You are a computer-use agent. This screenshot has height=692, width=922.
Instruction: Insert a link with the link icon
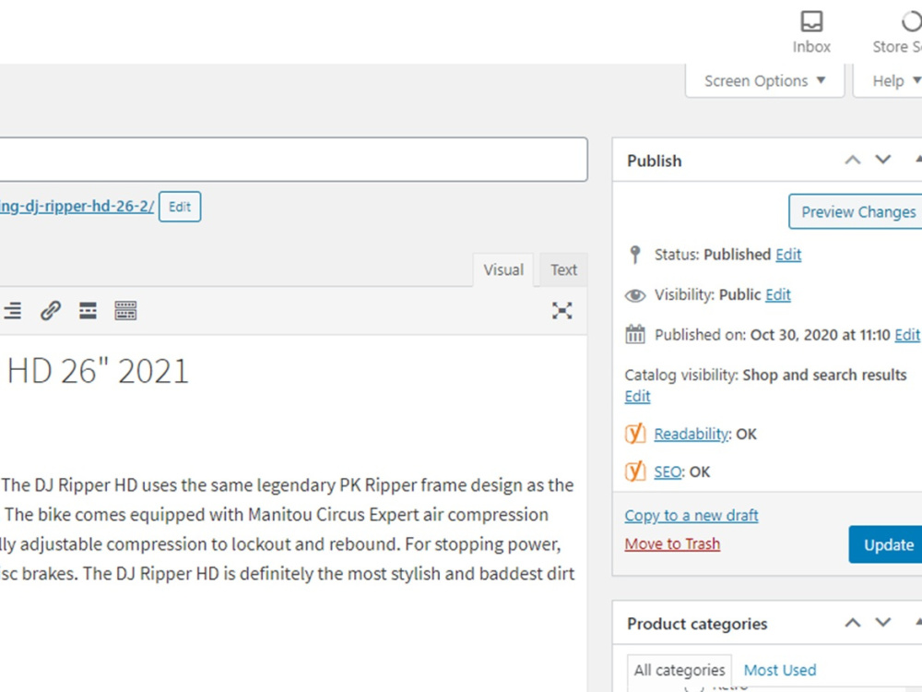click(x=51, y=310)
